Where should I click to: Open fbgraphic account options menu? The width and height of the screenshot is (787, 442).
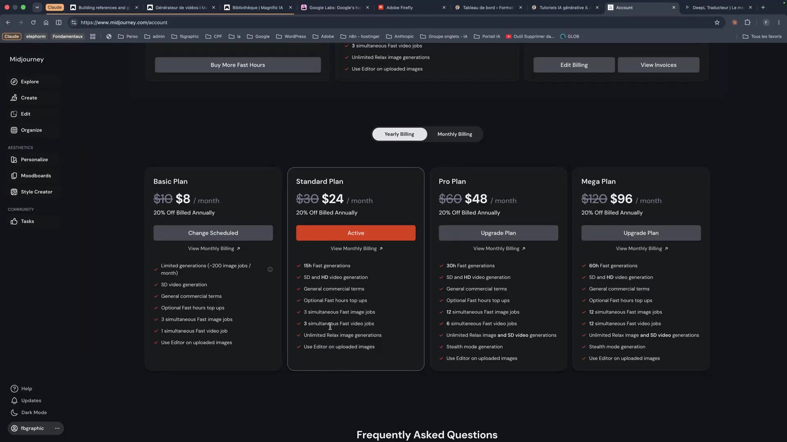click(57, 428)
